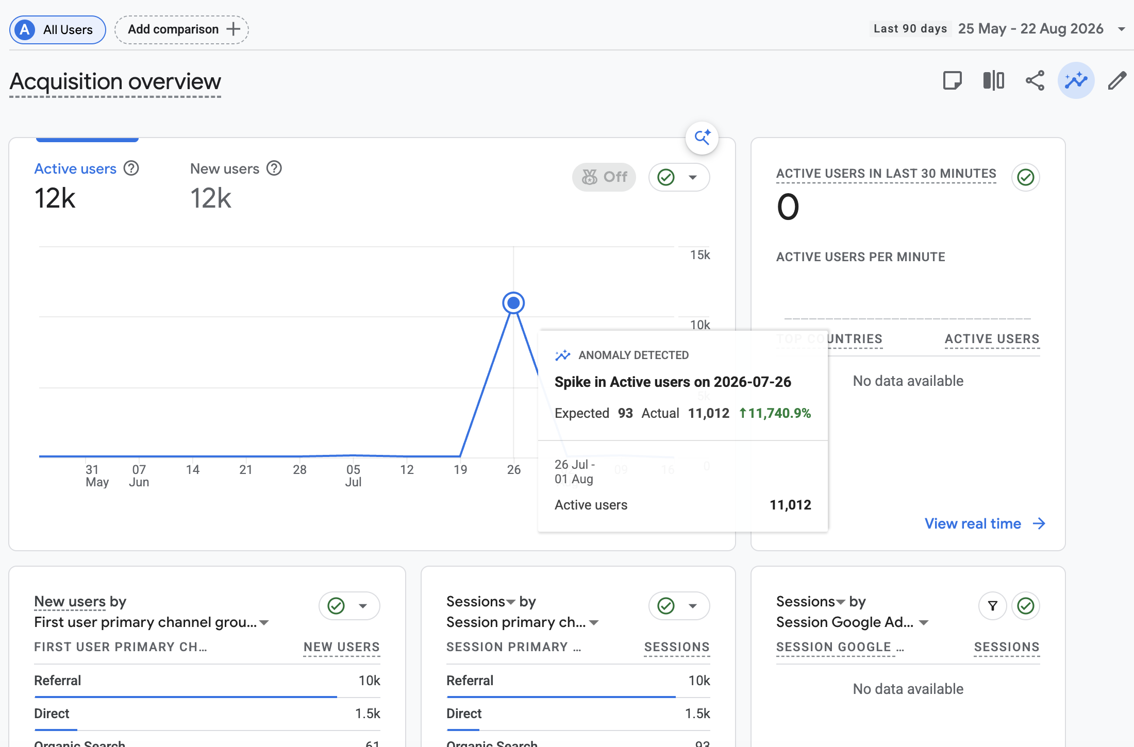Click the A avatar in All Users chip
The width and height of the screenshot is (1134, 747).
25,30
